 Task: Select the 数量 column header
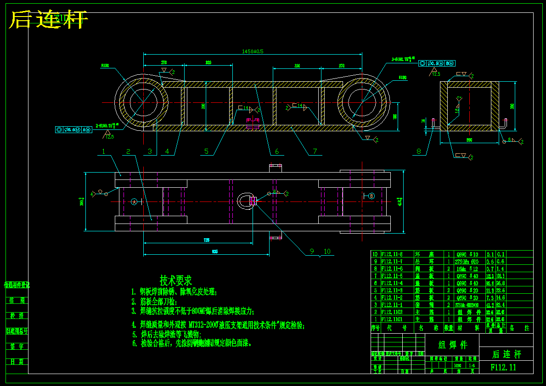(x=449, y=328)
